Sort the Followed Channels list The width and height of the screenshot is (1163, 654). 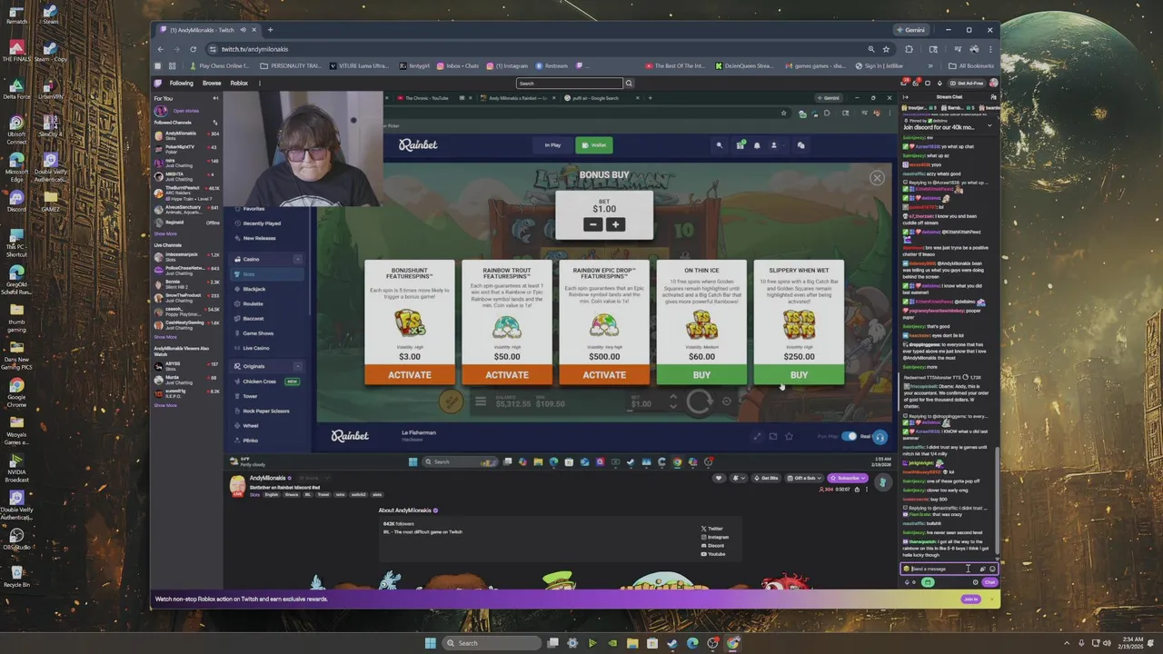coord(215,122)
